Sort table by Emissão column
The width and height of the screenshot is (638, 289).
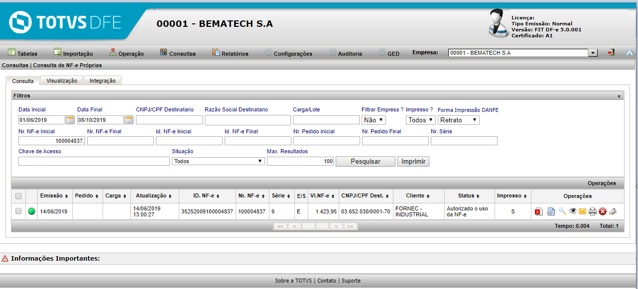54,196
